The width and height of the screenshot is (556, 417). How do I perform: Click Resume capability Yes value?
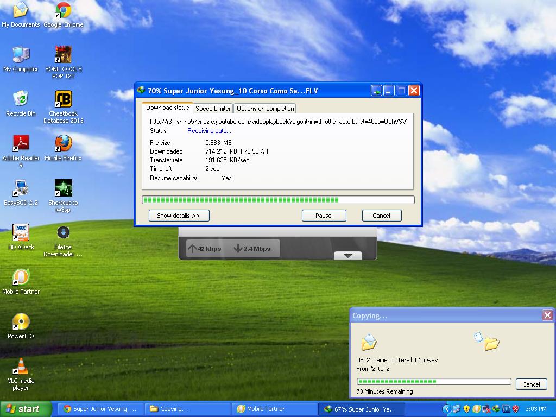click(x=226, y=178)
